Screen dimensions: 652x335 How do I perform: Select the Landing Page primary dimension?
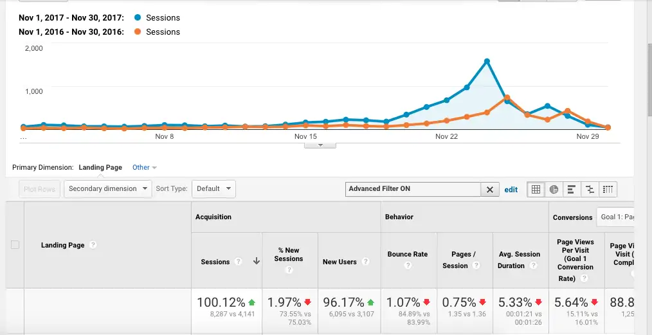100,167
